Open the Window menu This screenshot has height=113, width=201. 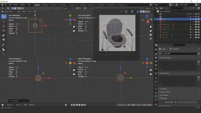[23, 5]
